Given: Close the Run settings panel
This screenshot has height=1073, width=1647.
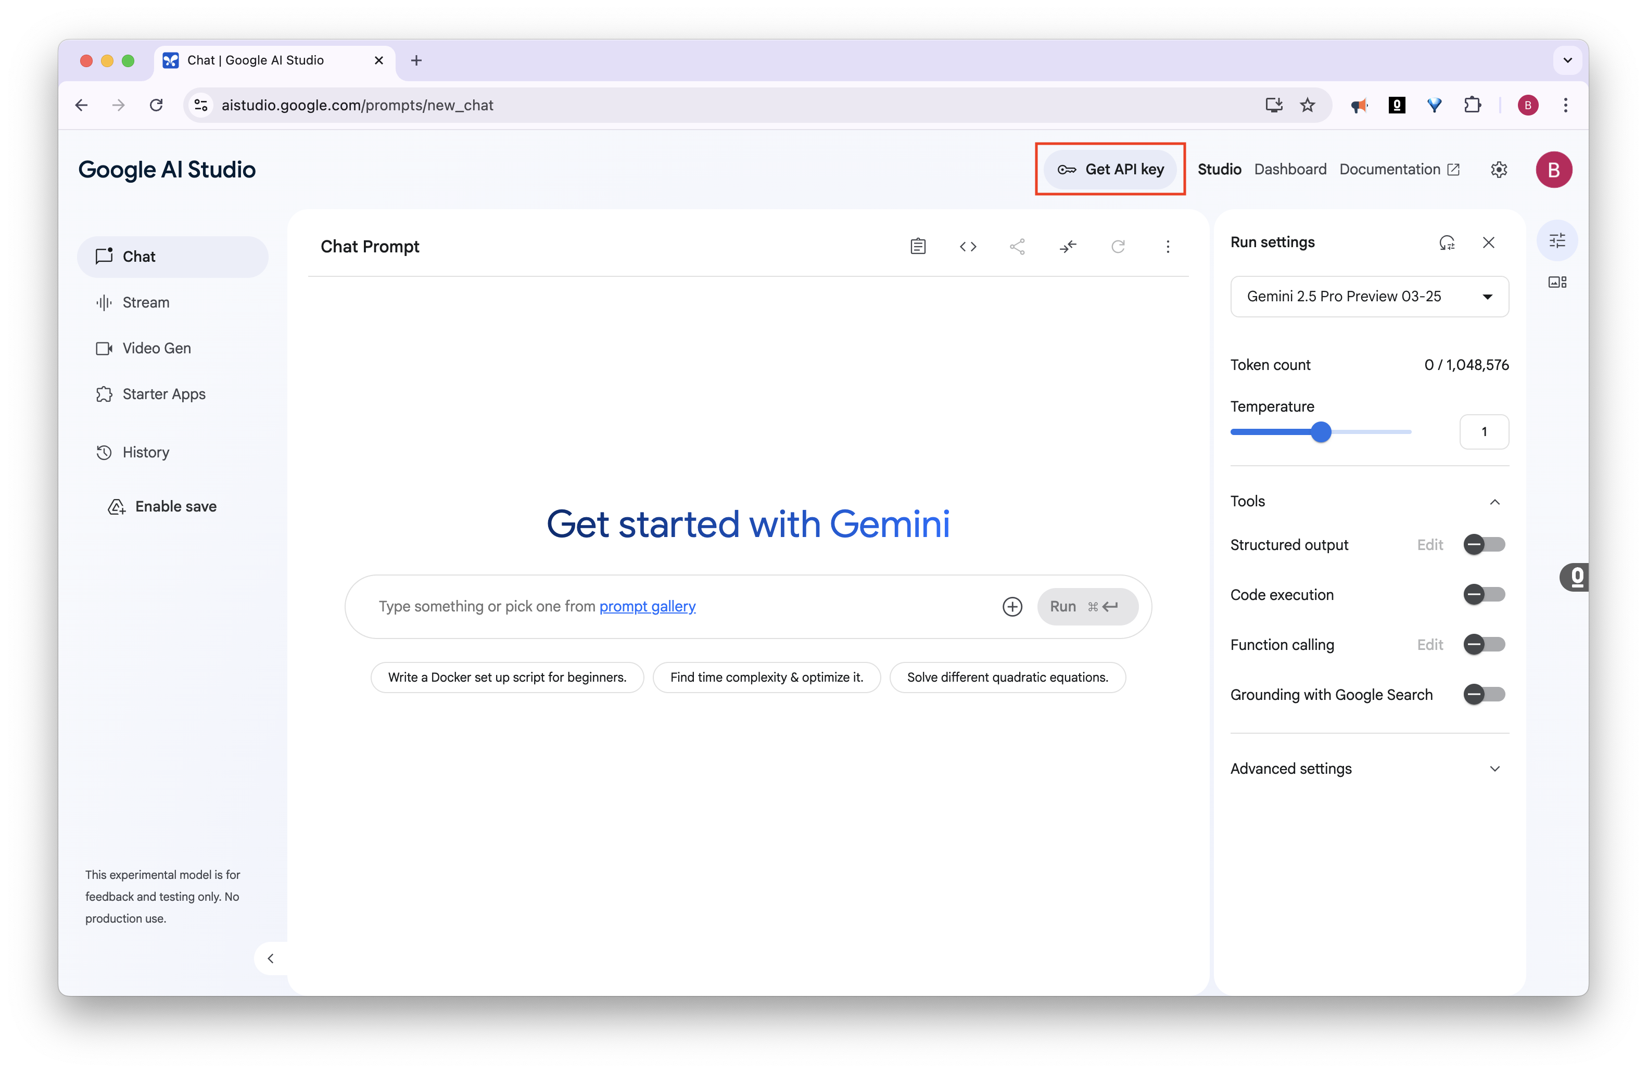Looking at the screenshot, I should [1489, 242].
